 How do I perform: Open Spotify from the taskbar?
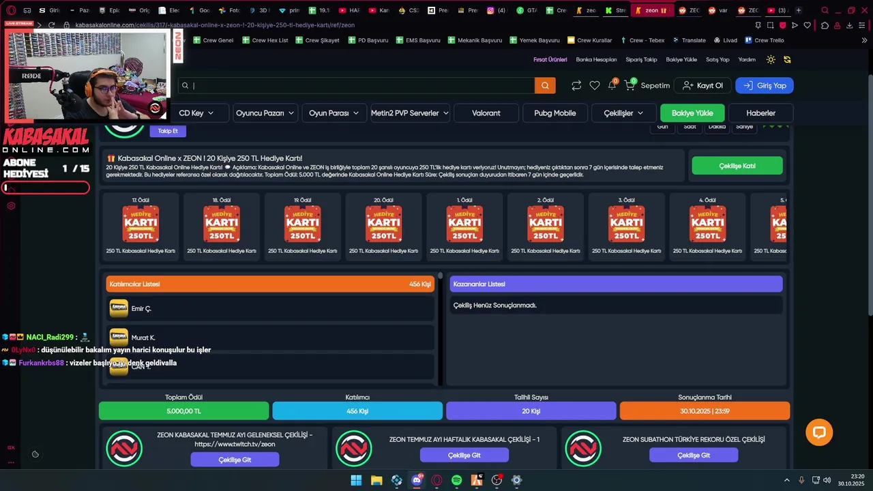[x=457, y=480]
